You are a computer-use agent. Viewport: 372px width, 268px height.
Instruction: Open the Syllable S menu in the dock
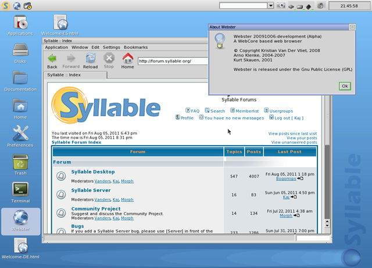pyautogui.click(x=5, y=6)
